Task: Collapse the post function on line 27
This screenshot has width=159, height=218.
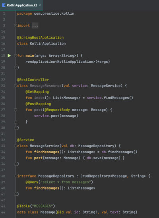Action: pyautogui.click(x=16, y=110)
